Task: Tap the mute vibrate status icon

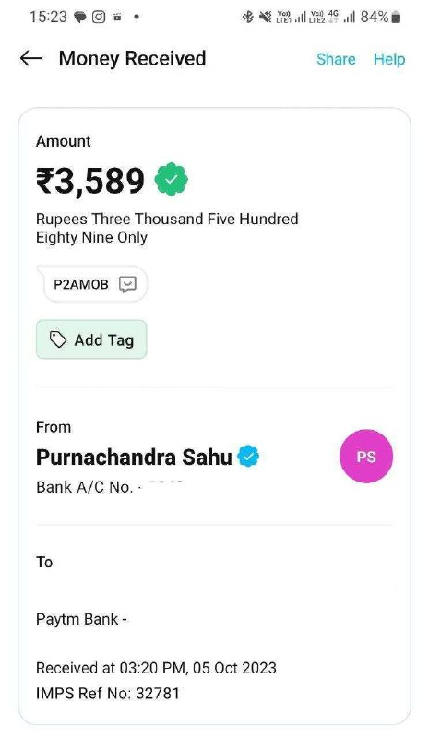Action: pos(266,18)
